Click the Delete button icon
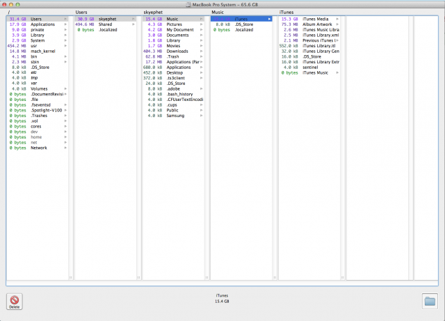 15,302
